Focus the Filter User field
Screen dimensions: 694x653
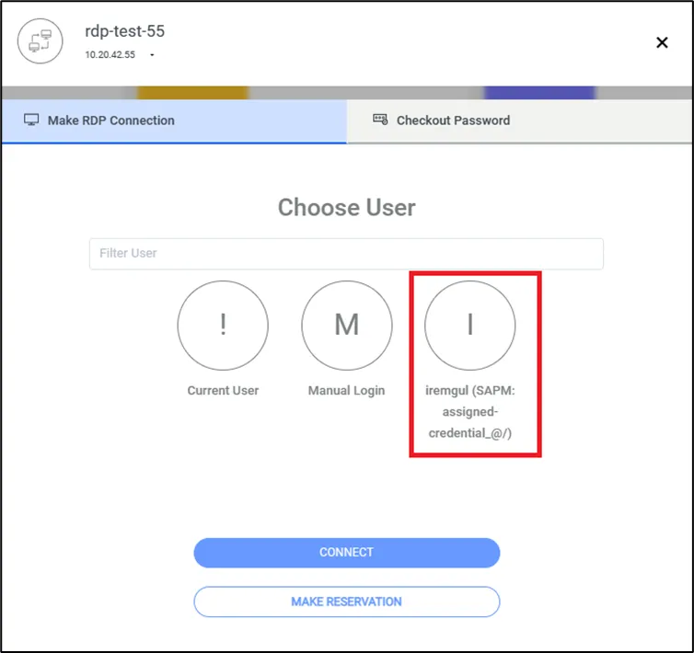point(346,254)
